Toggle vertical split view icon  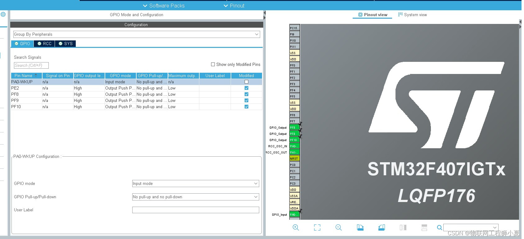pos(403,228)
